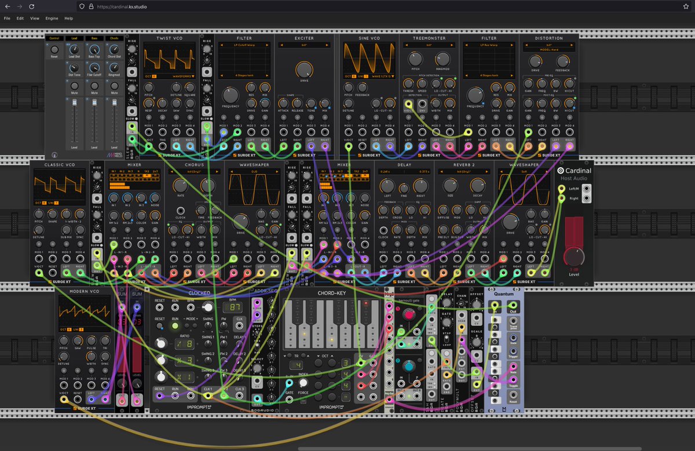Screen dimensions: 695x451
Task: Reload the page with the browser refresh icon
Action: pos(31,6)
